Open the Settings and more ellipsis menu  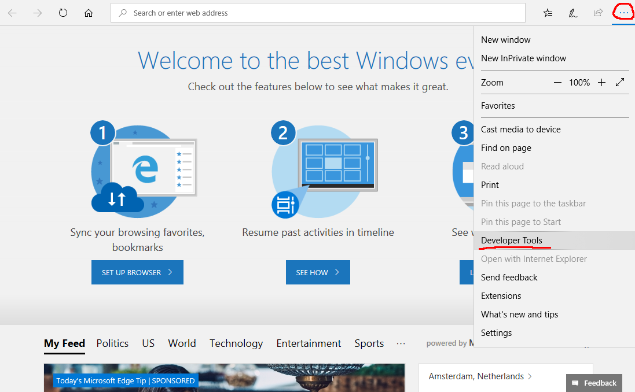click(623, 13)
